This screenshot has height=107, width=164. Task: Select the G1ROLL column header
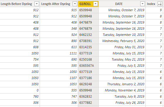[88, 4]
